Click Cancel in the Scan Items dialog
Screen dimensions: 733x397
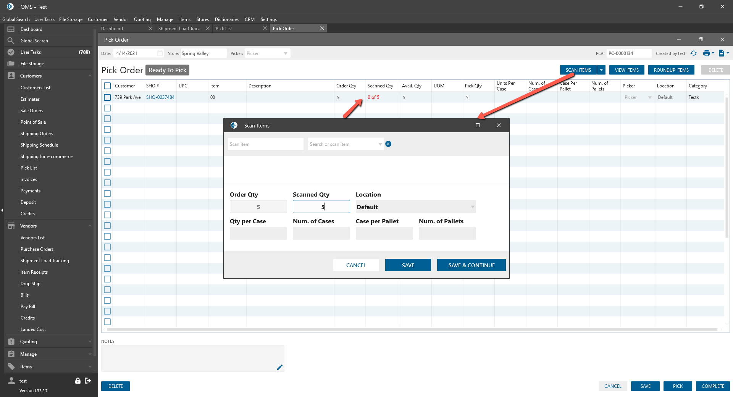(x=356, y=265)
